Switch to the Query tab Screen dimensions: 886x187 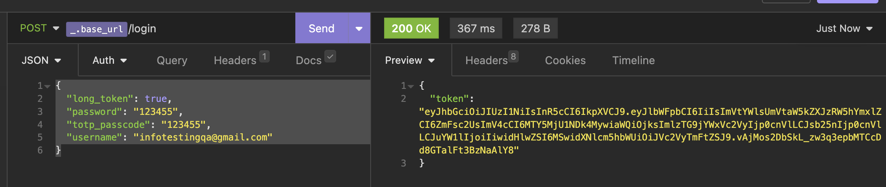point(172,60)
